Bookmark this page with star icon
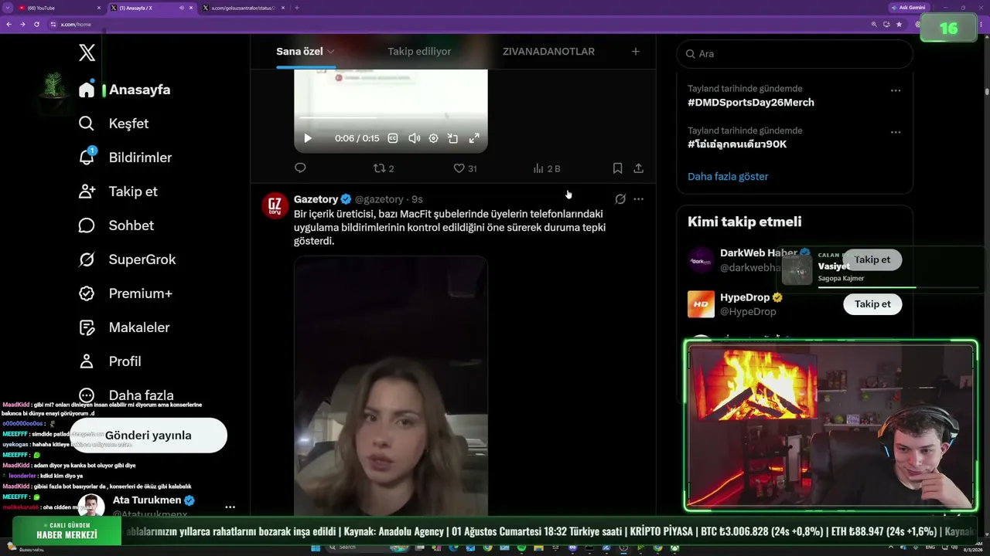 coord(899,24)
